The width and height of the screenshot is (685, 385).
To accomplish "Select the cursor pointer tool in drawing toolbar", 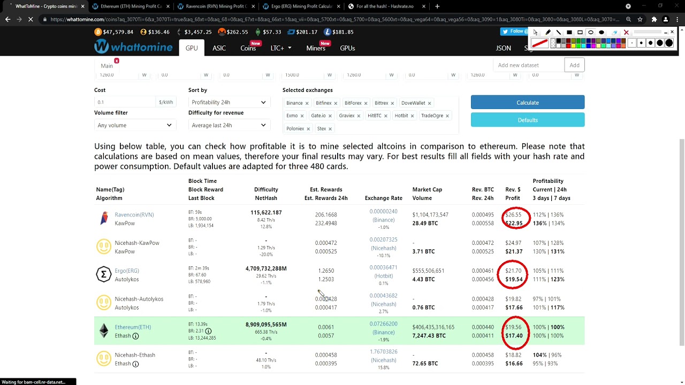I will tap(536, 32).
